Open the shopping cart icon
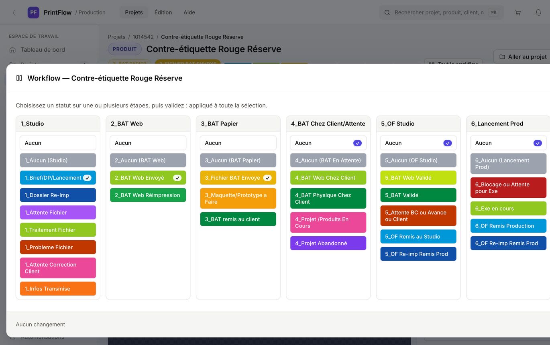Image resolution: width=550 pixels, height=345 pixels. click(518, 12)
